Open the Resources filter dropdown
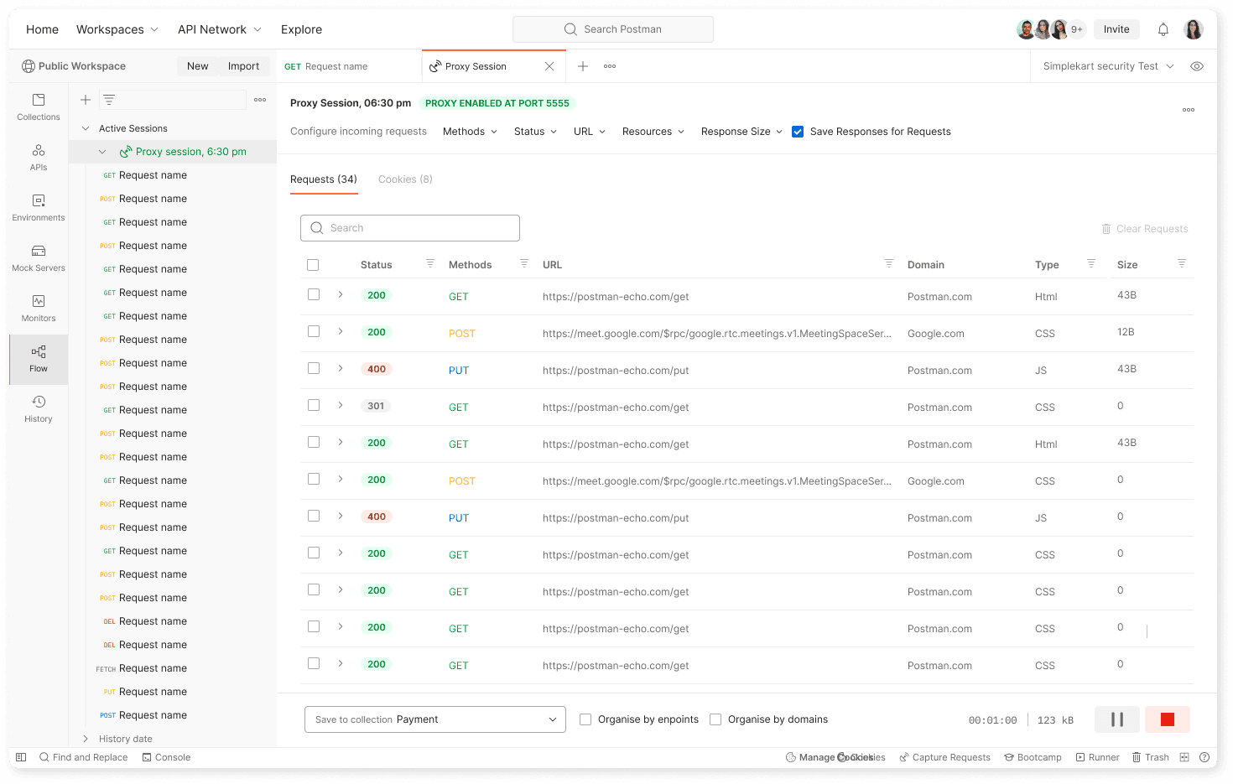This screenshot has width=1233, height=784. coord(653,132)
